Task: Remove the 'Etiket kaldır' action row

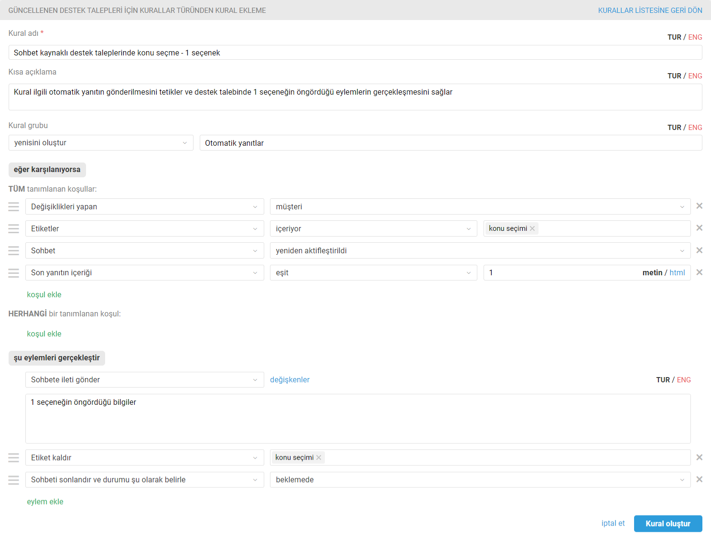Action: point(699,457)
